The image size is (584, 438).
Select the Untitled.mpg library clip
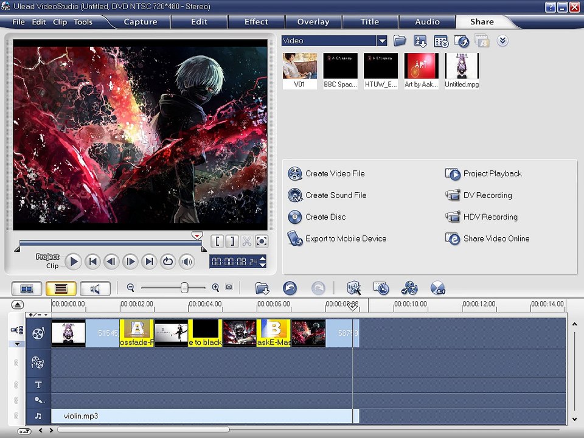click(462, 71)
